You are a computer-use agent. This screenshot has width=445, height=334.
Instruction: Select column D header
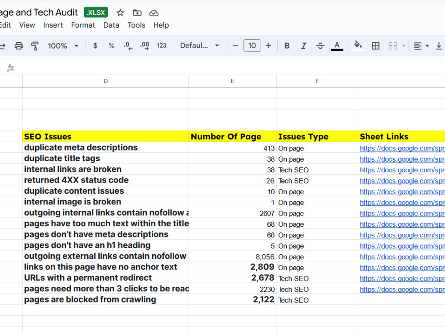pyautogui.click(x=105, y=81)
